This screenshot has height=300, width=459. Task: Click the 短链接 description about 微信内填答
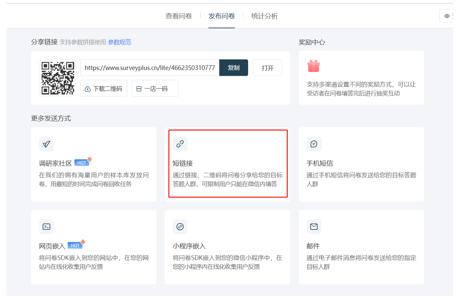pos(227,180)
